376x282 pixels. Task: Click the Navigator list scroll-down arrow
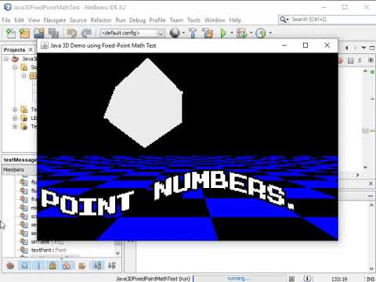[x=117, y=253]
